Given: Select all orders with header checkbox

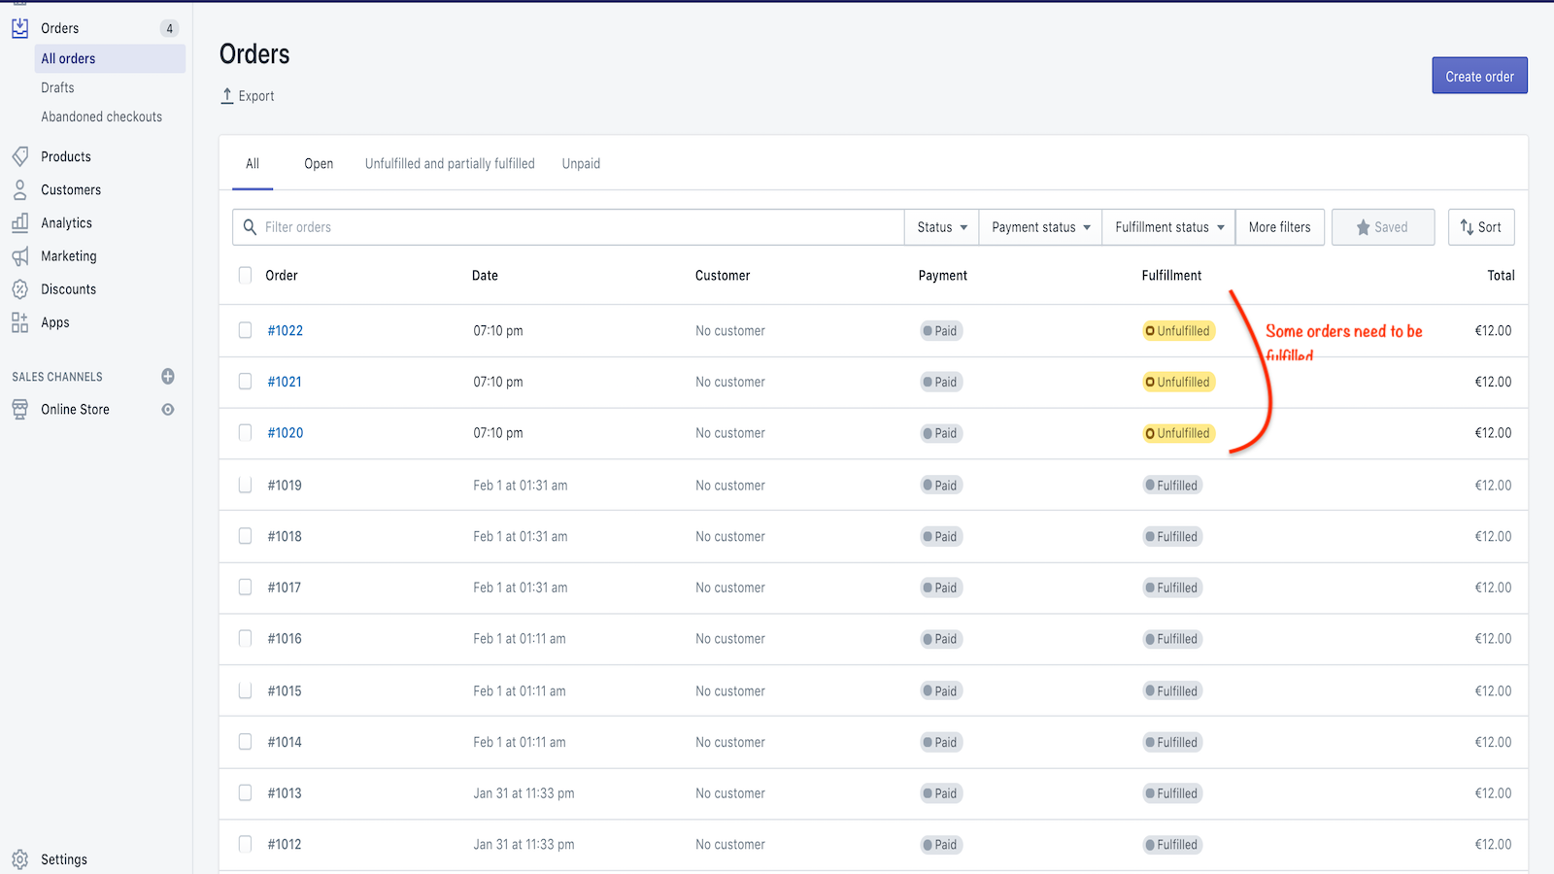Looking at the screenshot, I should (246, 275).
